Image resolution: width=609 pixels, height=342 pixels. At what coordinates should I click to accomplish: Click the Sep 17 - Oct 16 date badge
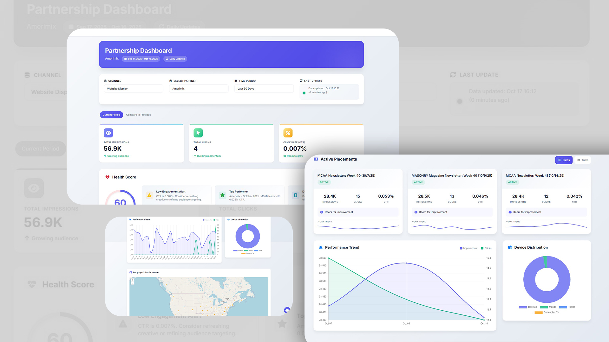coord(141,59)
